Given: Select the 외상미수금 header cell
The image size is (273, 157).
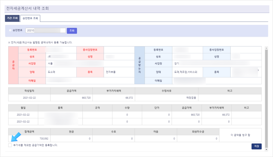Looking at the screenshot, I should click(198, 132).
